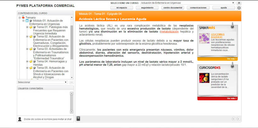This screenshot has height=128, width=258.
Task: Toggle the Tema 02 checkbox
Action: tap(35, 37)
